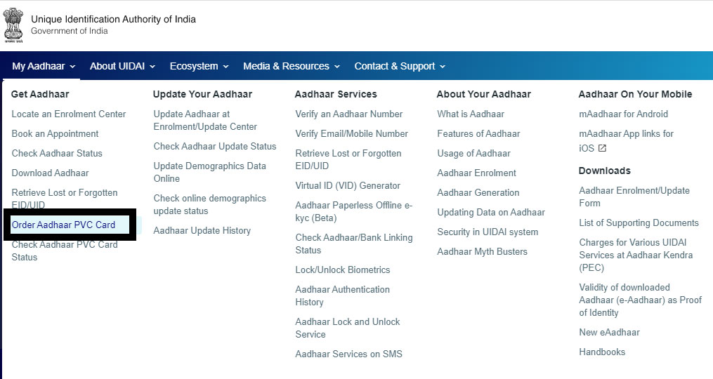This screenshot has width=713, height=379.
Task: Open Lock/Unlock Biometrics link
Action: (342, 270)
